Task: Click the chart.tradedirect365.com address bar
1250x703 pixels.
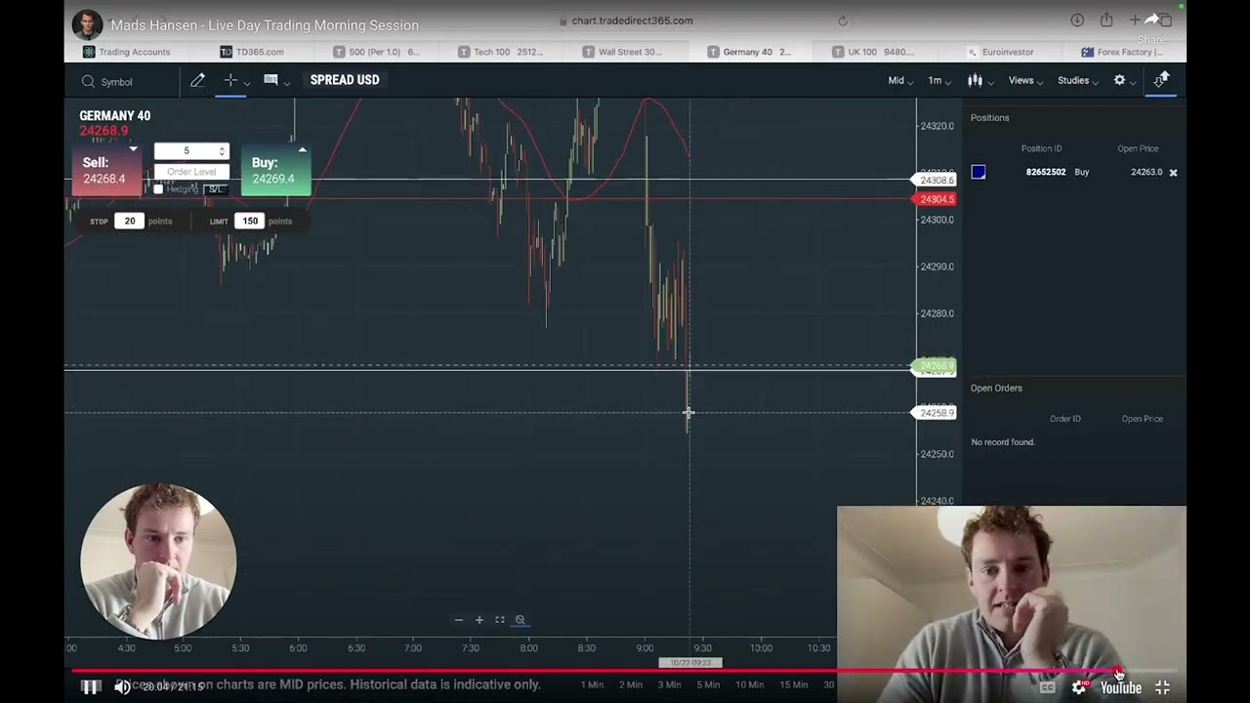Action: (x=632, y=21)
